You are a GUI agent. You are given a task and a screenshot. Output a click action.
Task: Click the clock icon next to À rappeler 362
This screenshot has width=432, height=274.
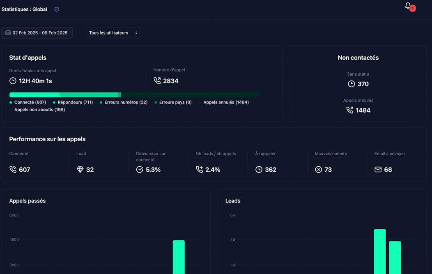click(x=259, y=170)
